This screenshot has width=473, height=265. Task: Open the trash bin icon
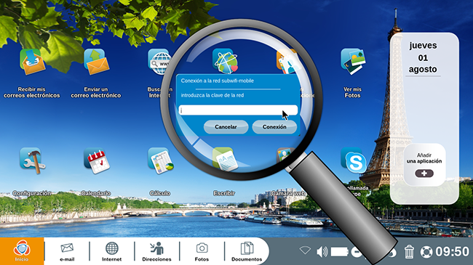pyautogui.click(x=409, y=251)
